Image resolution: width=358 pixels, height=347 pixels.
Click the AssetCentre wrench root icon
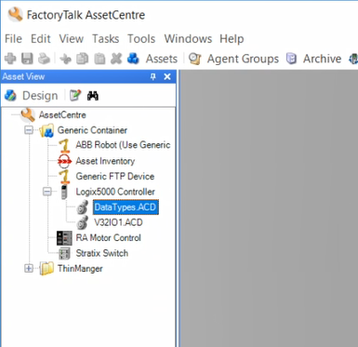point(27,114)
